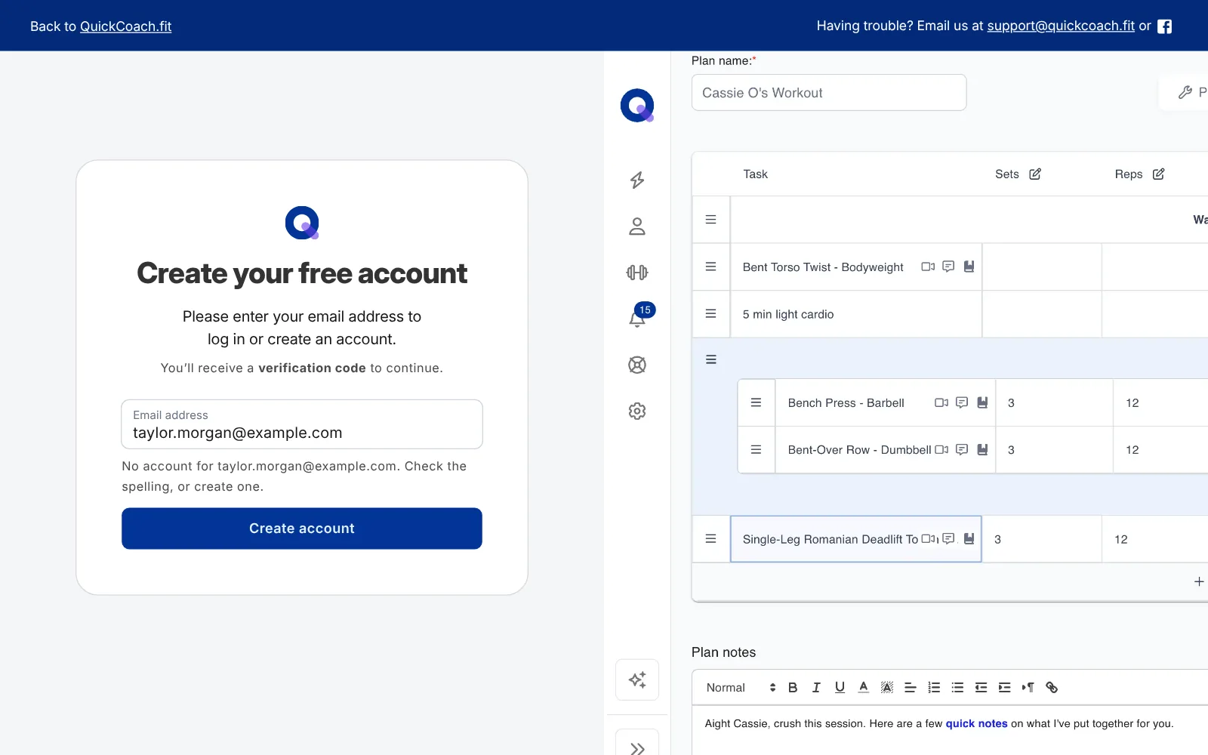
Task: Toggle bold formatting in plan notes
Action: point(793,687)
